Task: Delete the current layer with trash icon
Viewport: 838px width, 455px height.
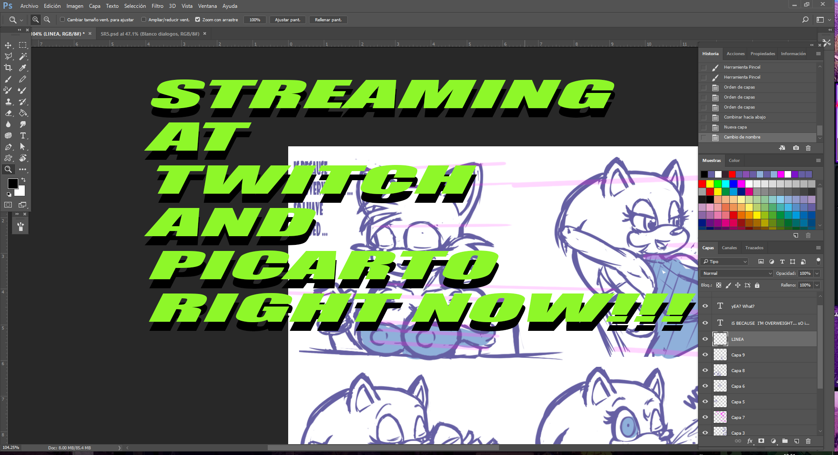Action: point(808,441)
